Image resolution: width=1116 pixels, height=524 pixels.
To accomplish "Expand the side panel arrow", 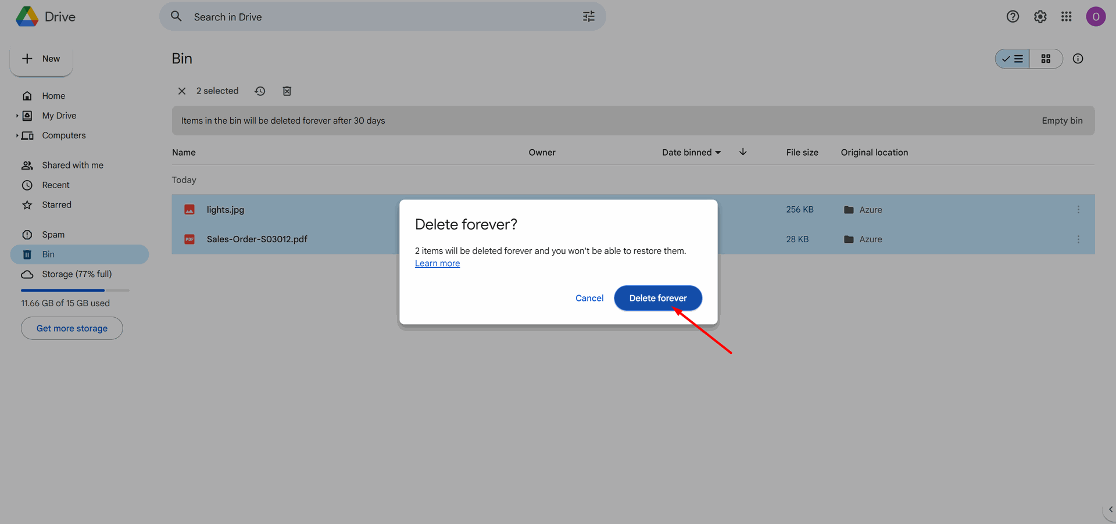I will (x=1110, y=509).
